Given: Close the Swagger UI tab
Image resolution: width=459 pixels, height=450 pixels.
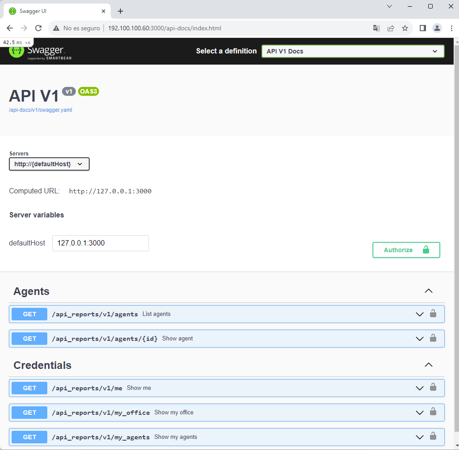Looking at the screenshot, I should tap(103, 11).
